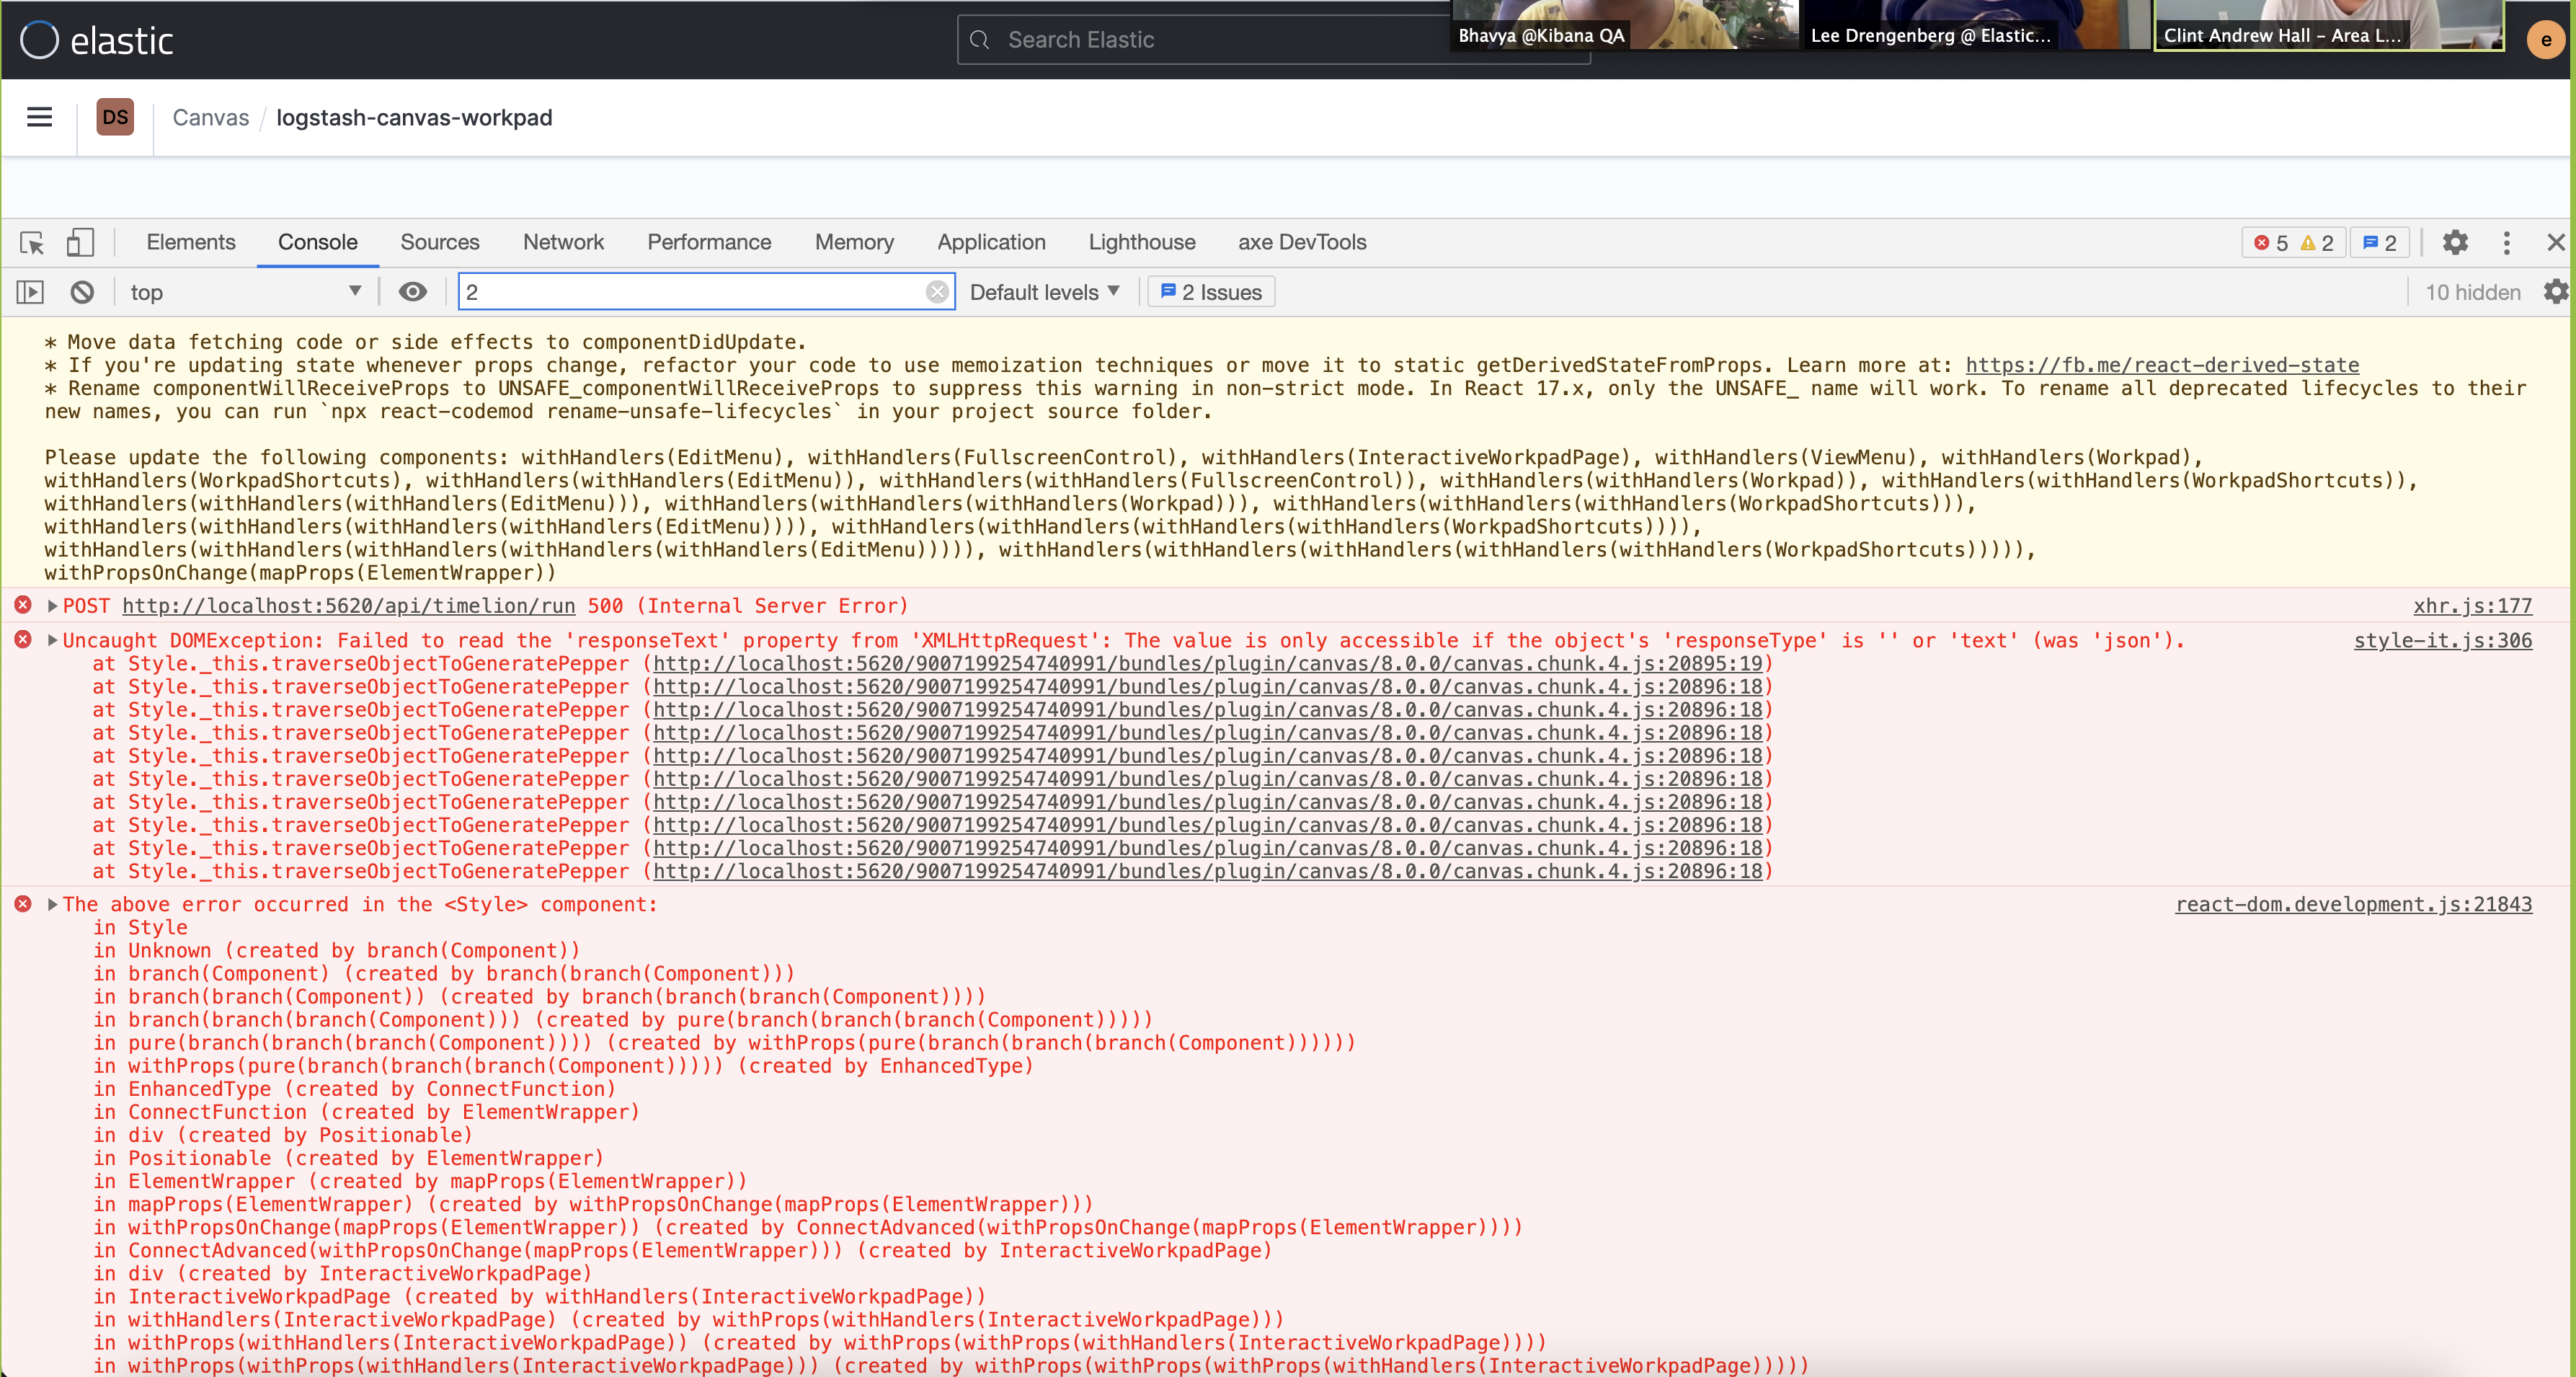Open the Default levels dropdown
Screen dimensions: 2576x1377
[1044, 292]
